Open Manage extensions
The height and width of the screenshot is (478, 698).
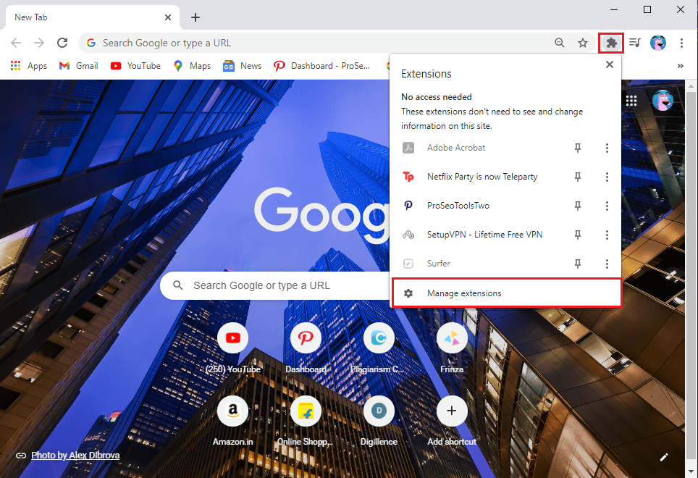click(466, 293)
